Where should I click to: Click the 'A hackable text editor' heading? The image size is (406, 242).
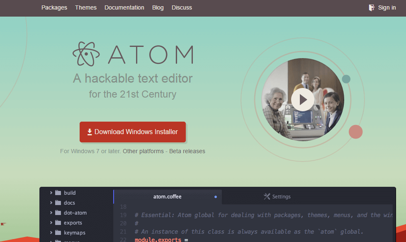[x=133, y=78]
